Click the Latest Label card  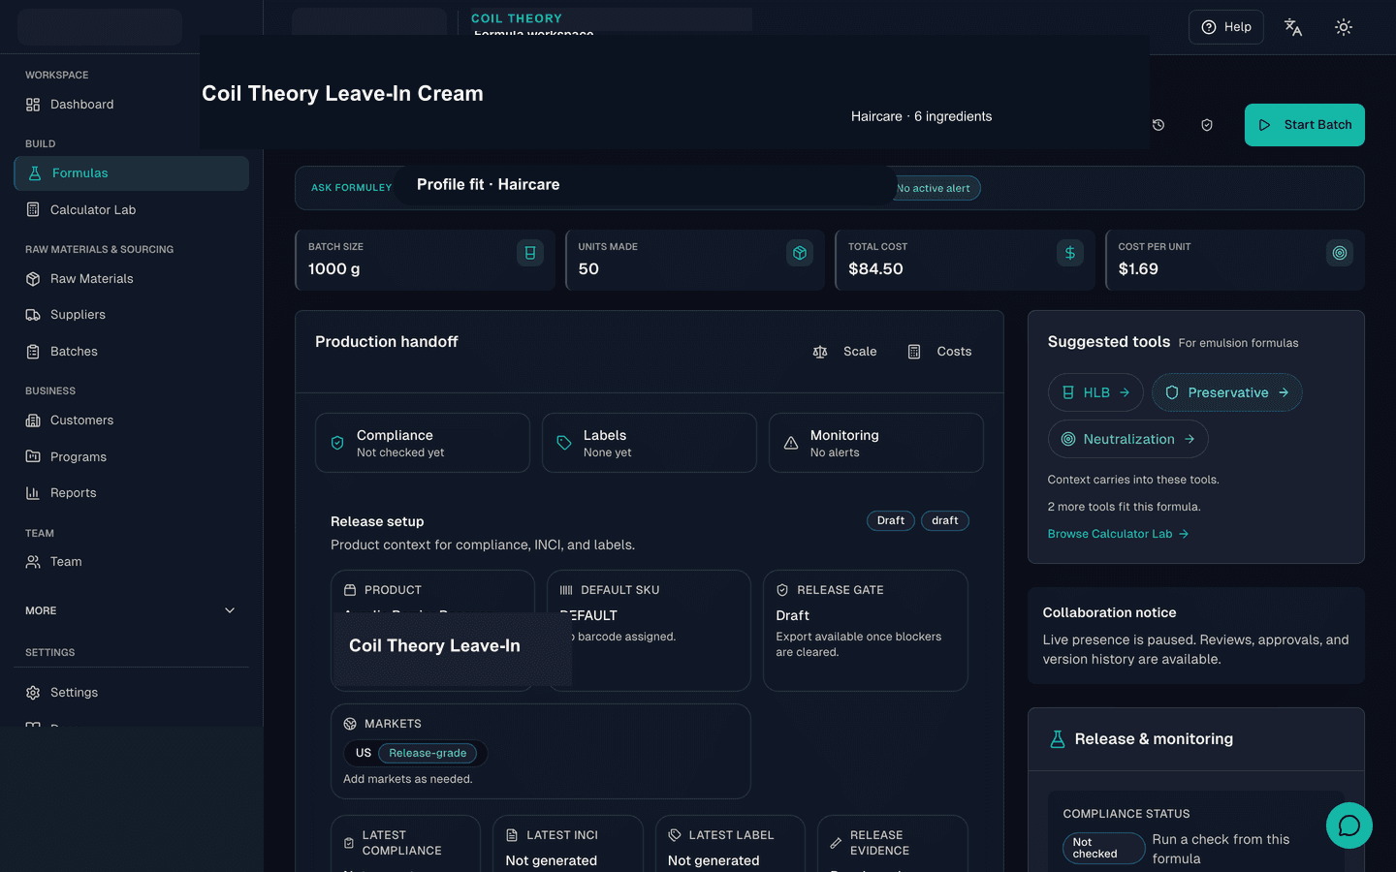pyautogui.click(x=731, y=845)
